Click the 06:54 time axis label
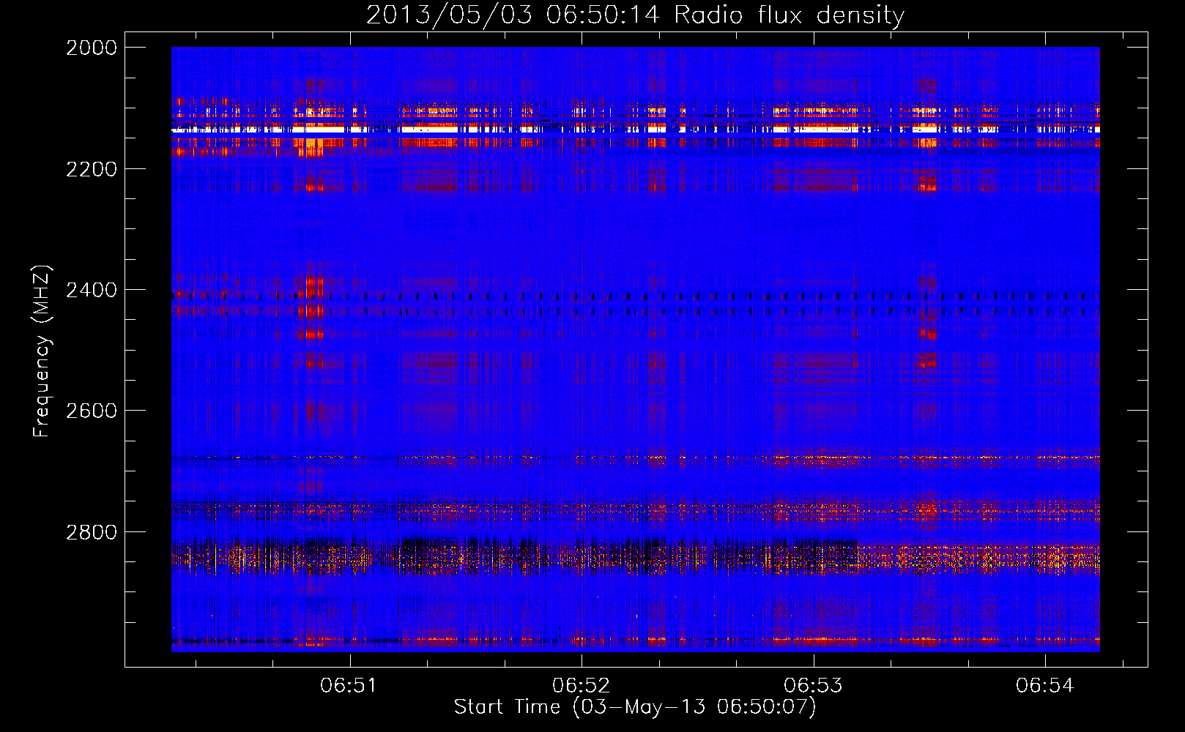The width and height of the screenshot is (1185, 732). point(1044,685)
